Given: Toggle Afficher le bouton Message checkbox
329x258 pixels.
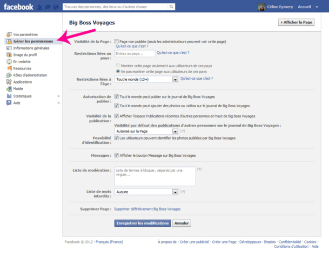Looking at the screenshot, I should click(117, 155).
